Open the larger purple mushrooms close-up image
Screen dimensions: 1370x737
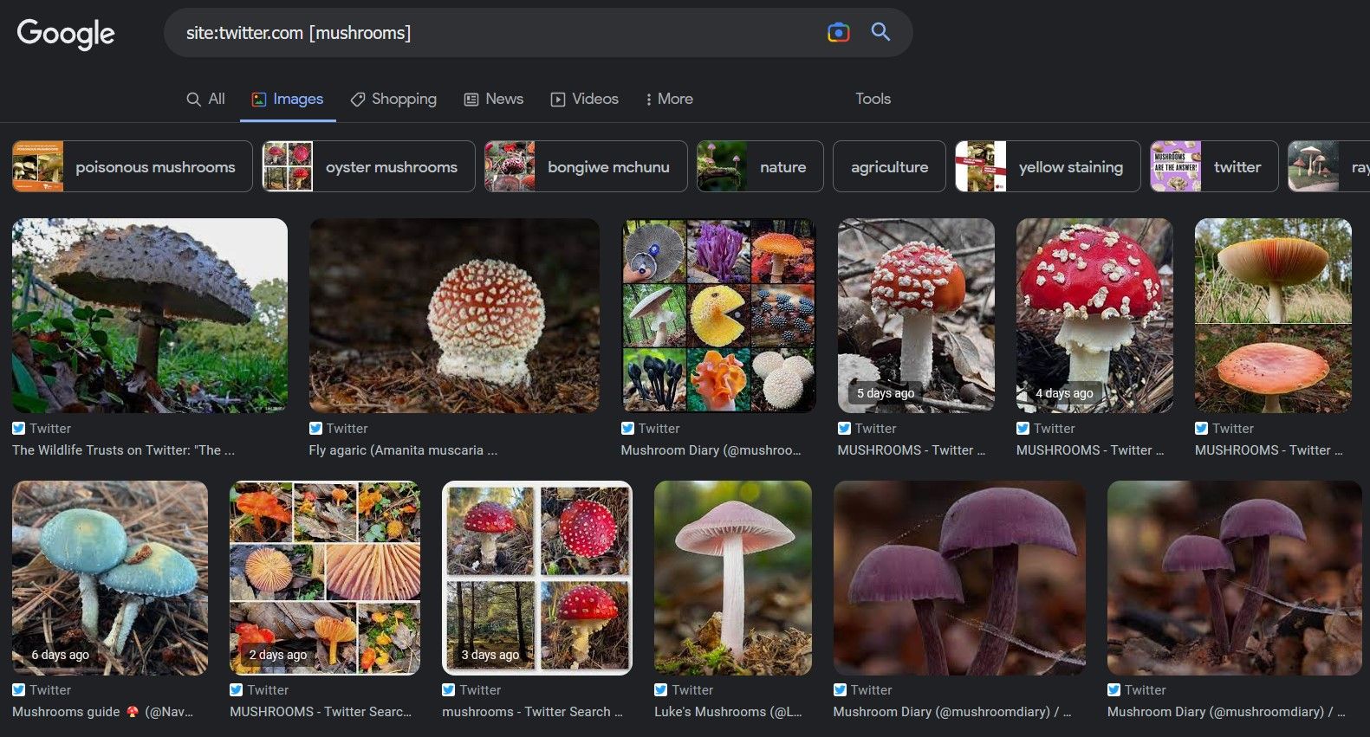coord(959,578)
